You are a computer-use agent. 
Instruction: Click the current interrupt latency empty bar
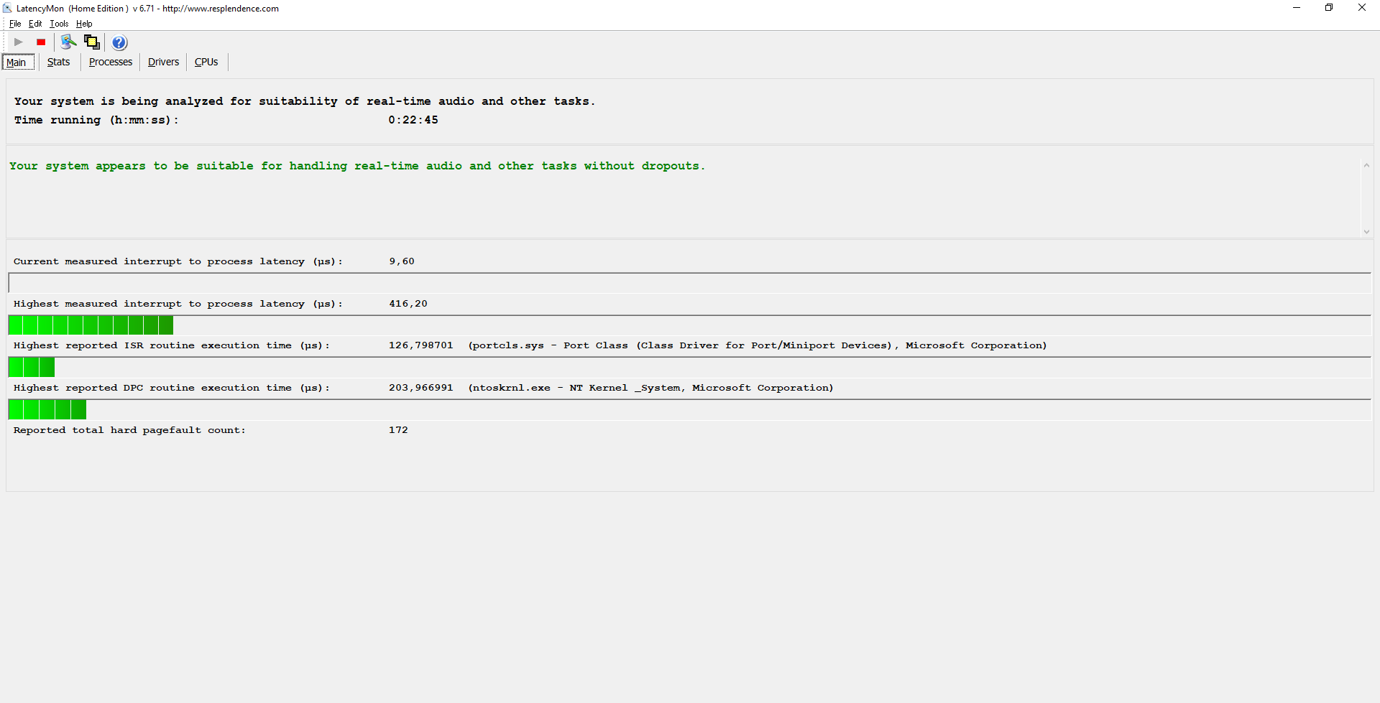point(689,283)
